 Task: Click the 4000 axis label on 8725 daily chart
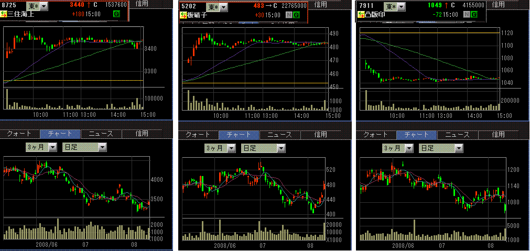pyautogui.click(x=158, y=180)
